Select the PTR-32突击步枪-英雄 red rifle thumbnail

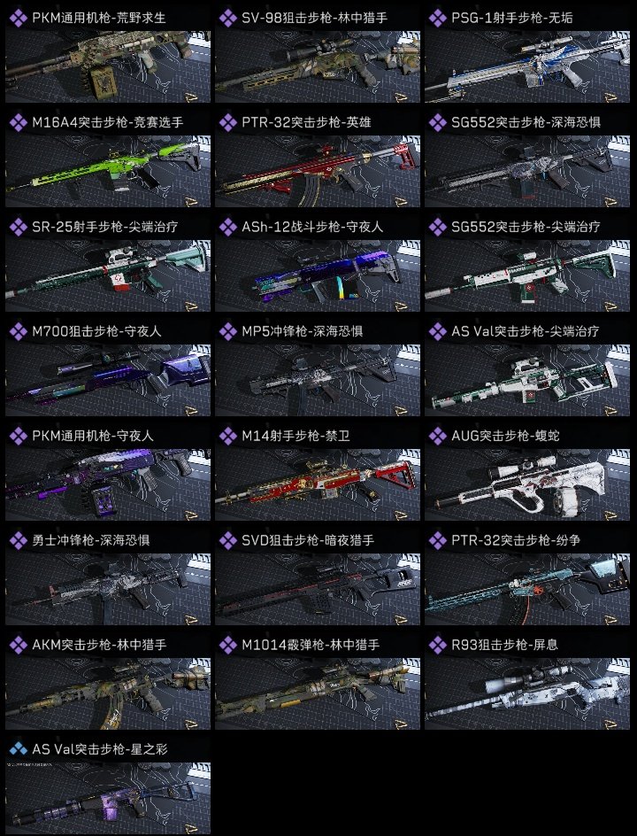pyautogui.click(x=318, y=171)
